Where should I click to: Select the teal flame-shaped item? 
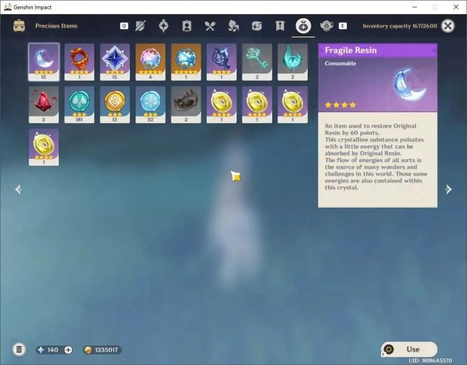tap(292, 62)
